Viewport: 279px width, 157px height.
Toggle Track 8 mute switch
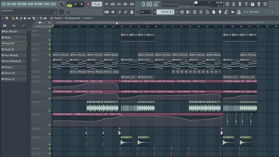tap(50, 72)
